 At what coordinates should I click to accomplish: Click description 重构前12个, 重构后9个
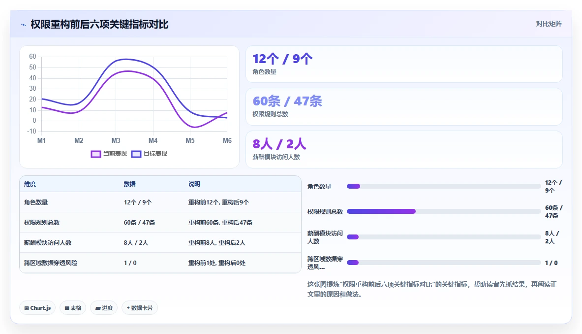[218, 202]
